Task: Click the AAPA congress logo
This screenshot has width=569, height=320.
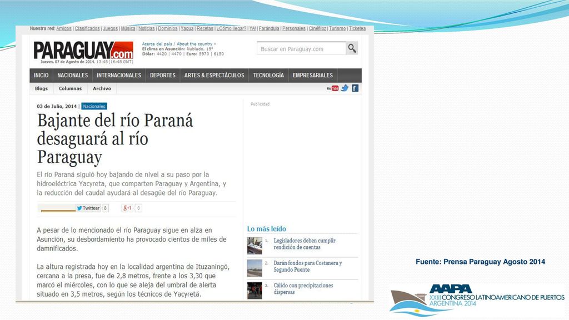Action: (x=477, y=299)
